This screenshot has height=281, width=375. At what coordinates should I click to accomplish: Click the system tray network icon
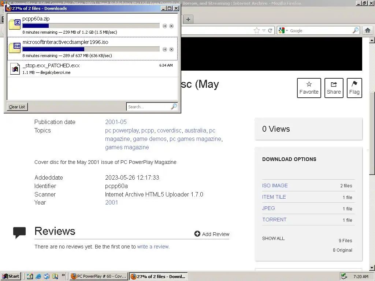click(344, 276)
